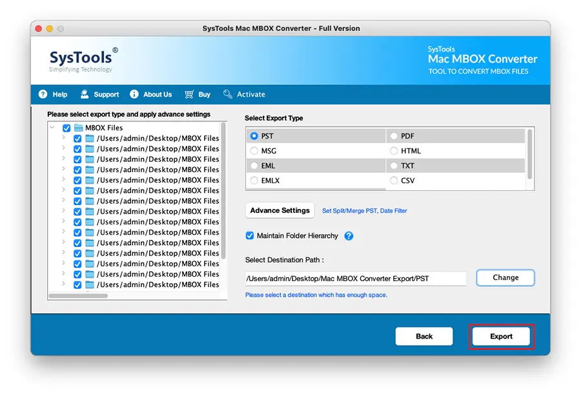
Task: Select the MBOX Files root label
Action: click(x=104, y=128)
